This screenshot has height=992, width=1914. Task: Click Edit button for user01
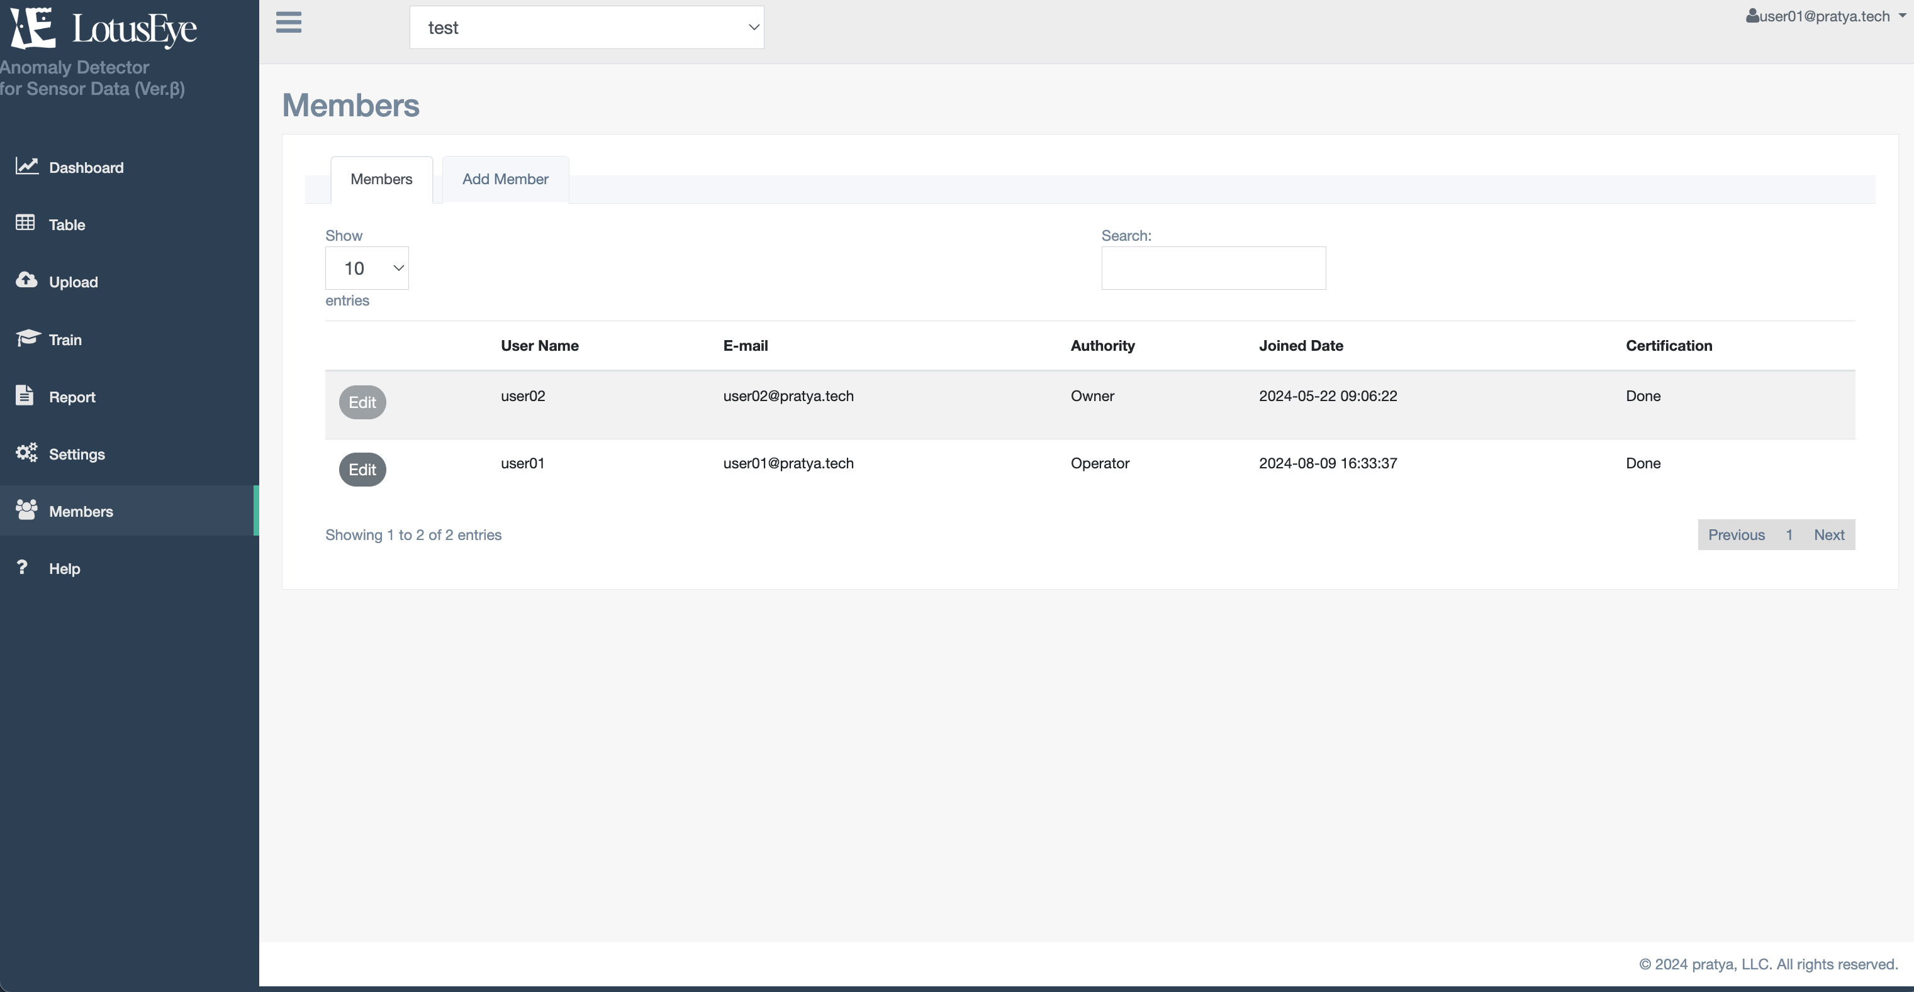coord(362,470)
